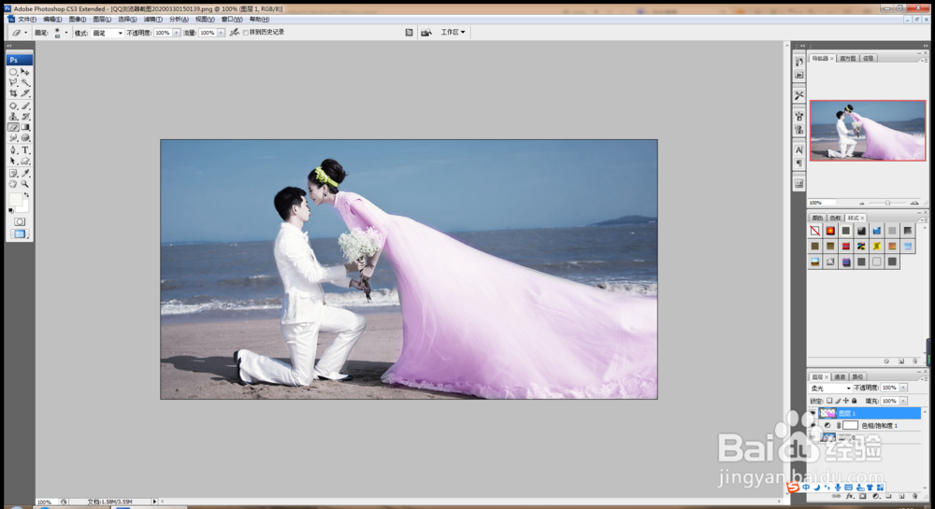The width and height of the screenshot is (935, 509).
Task: Select the Zoom tool
Action: coord(25,184)
